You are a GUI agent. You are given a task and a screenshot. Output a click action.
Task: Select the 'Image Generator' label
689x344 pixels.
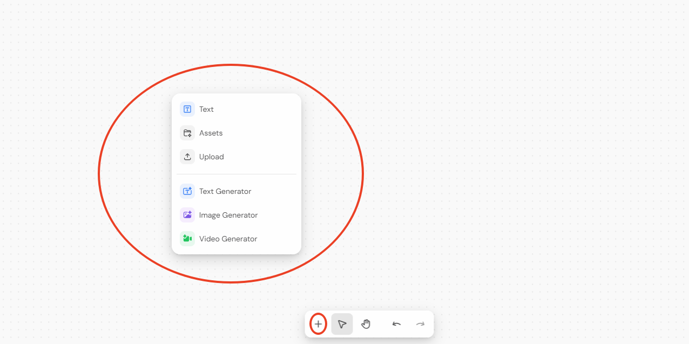228,215
